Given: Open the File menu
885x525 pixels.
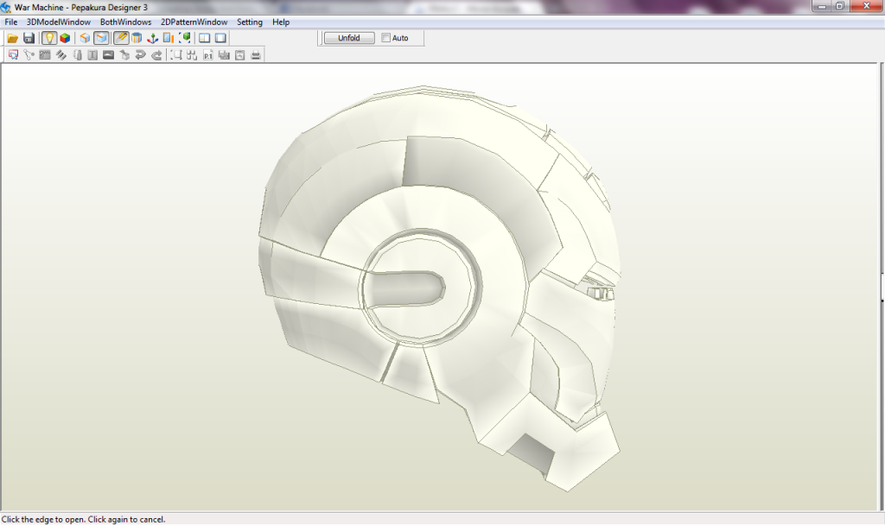Looking at the screenshot, I should pos(10,22).
